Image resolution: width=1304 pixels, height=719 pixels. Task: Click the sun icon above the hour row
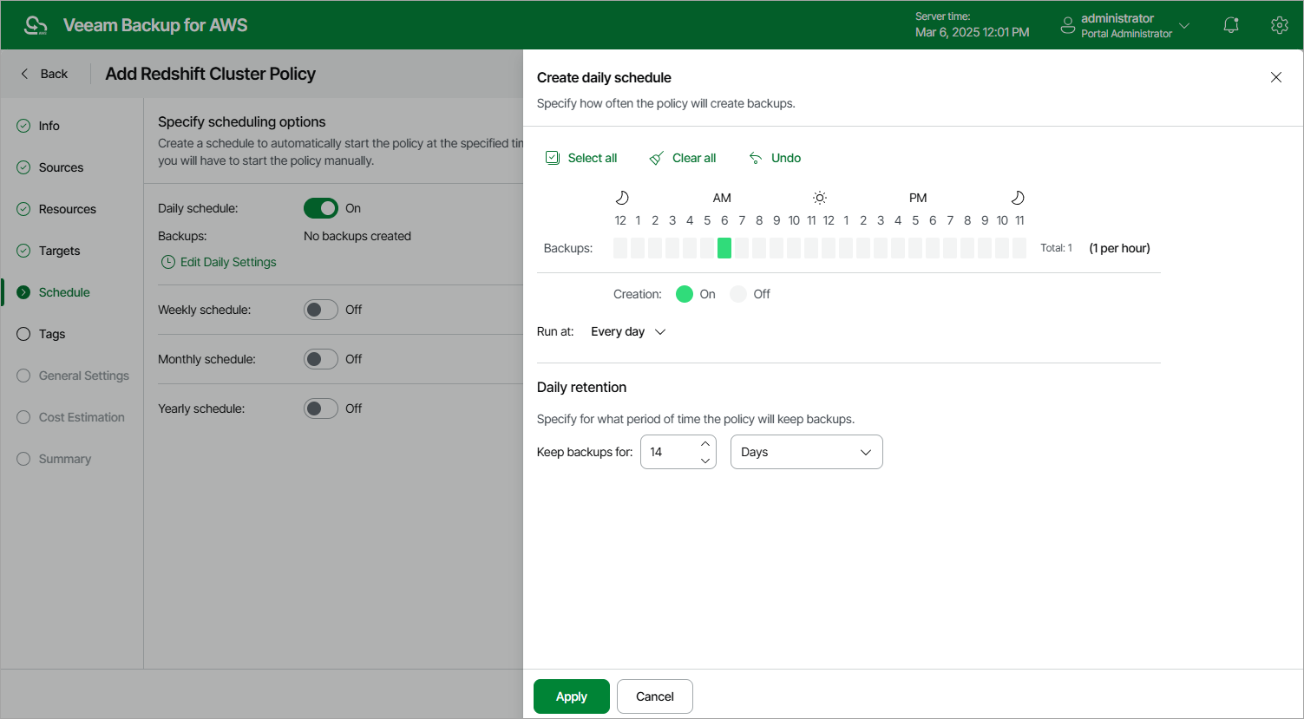point(819,197)
